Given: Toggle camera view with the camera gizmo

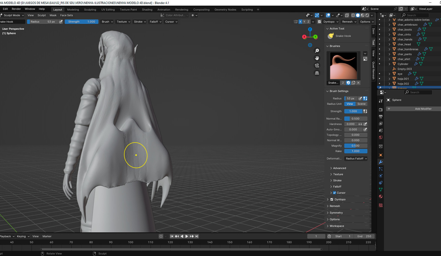Looking at the screenshot, I should pos(317,65).
